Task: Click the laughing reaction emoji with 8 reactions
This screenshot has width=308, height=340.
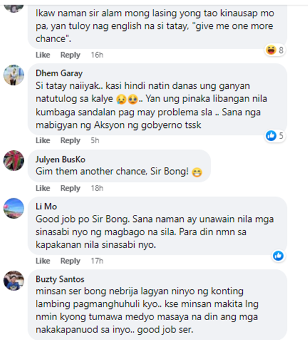Action: (271, 50)
